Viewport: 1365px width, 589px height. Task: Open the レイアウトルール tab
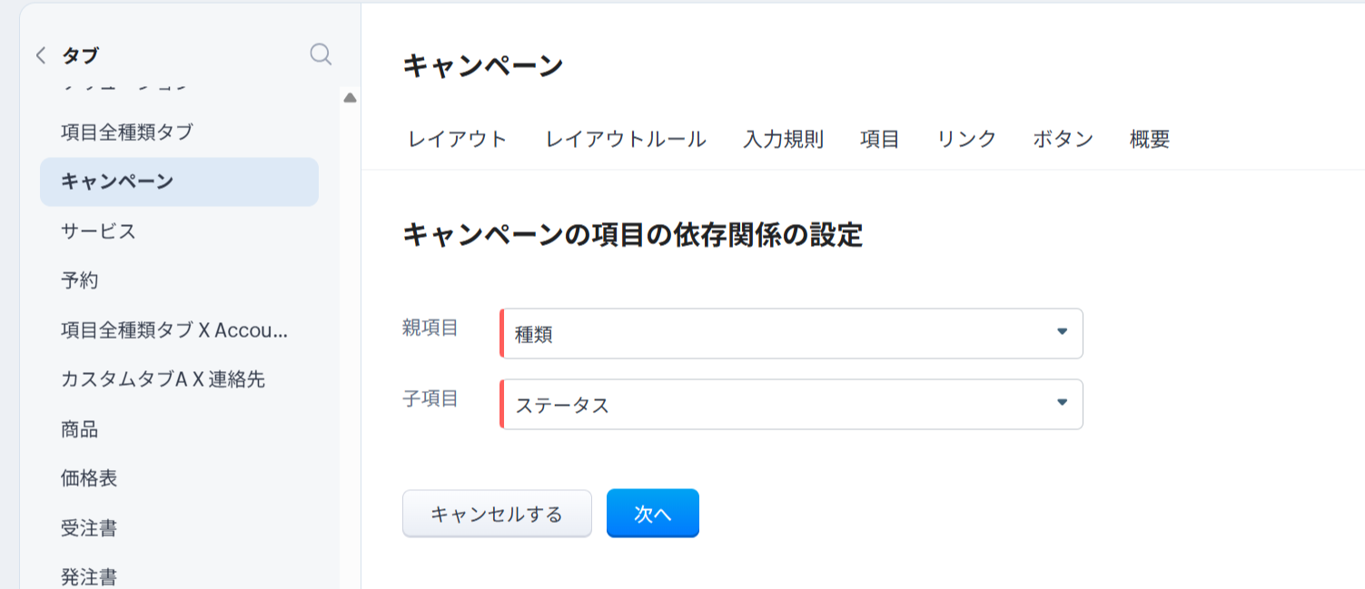pyautogui.click(x=626, y=140)
